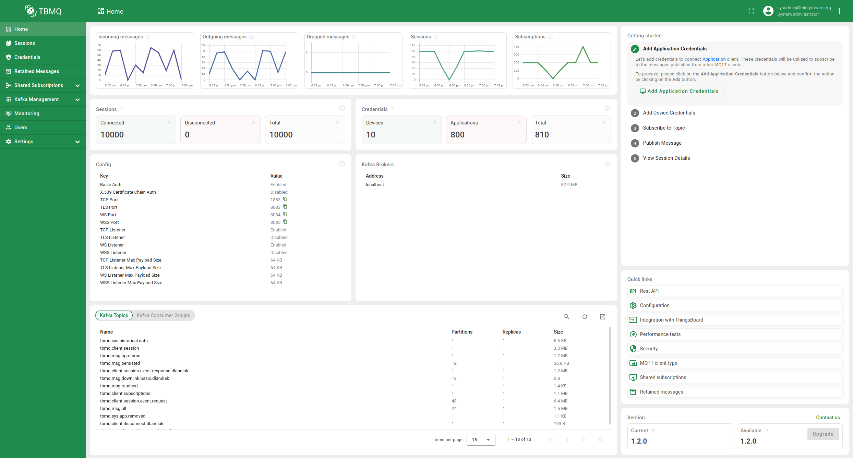This screenshot has width=853, height=458.
Task: Refresh the Kafka topics table
Action: tap(585, 317)
